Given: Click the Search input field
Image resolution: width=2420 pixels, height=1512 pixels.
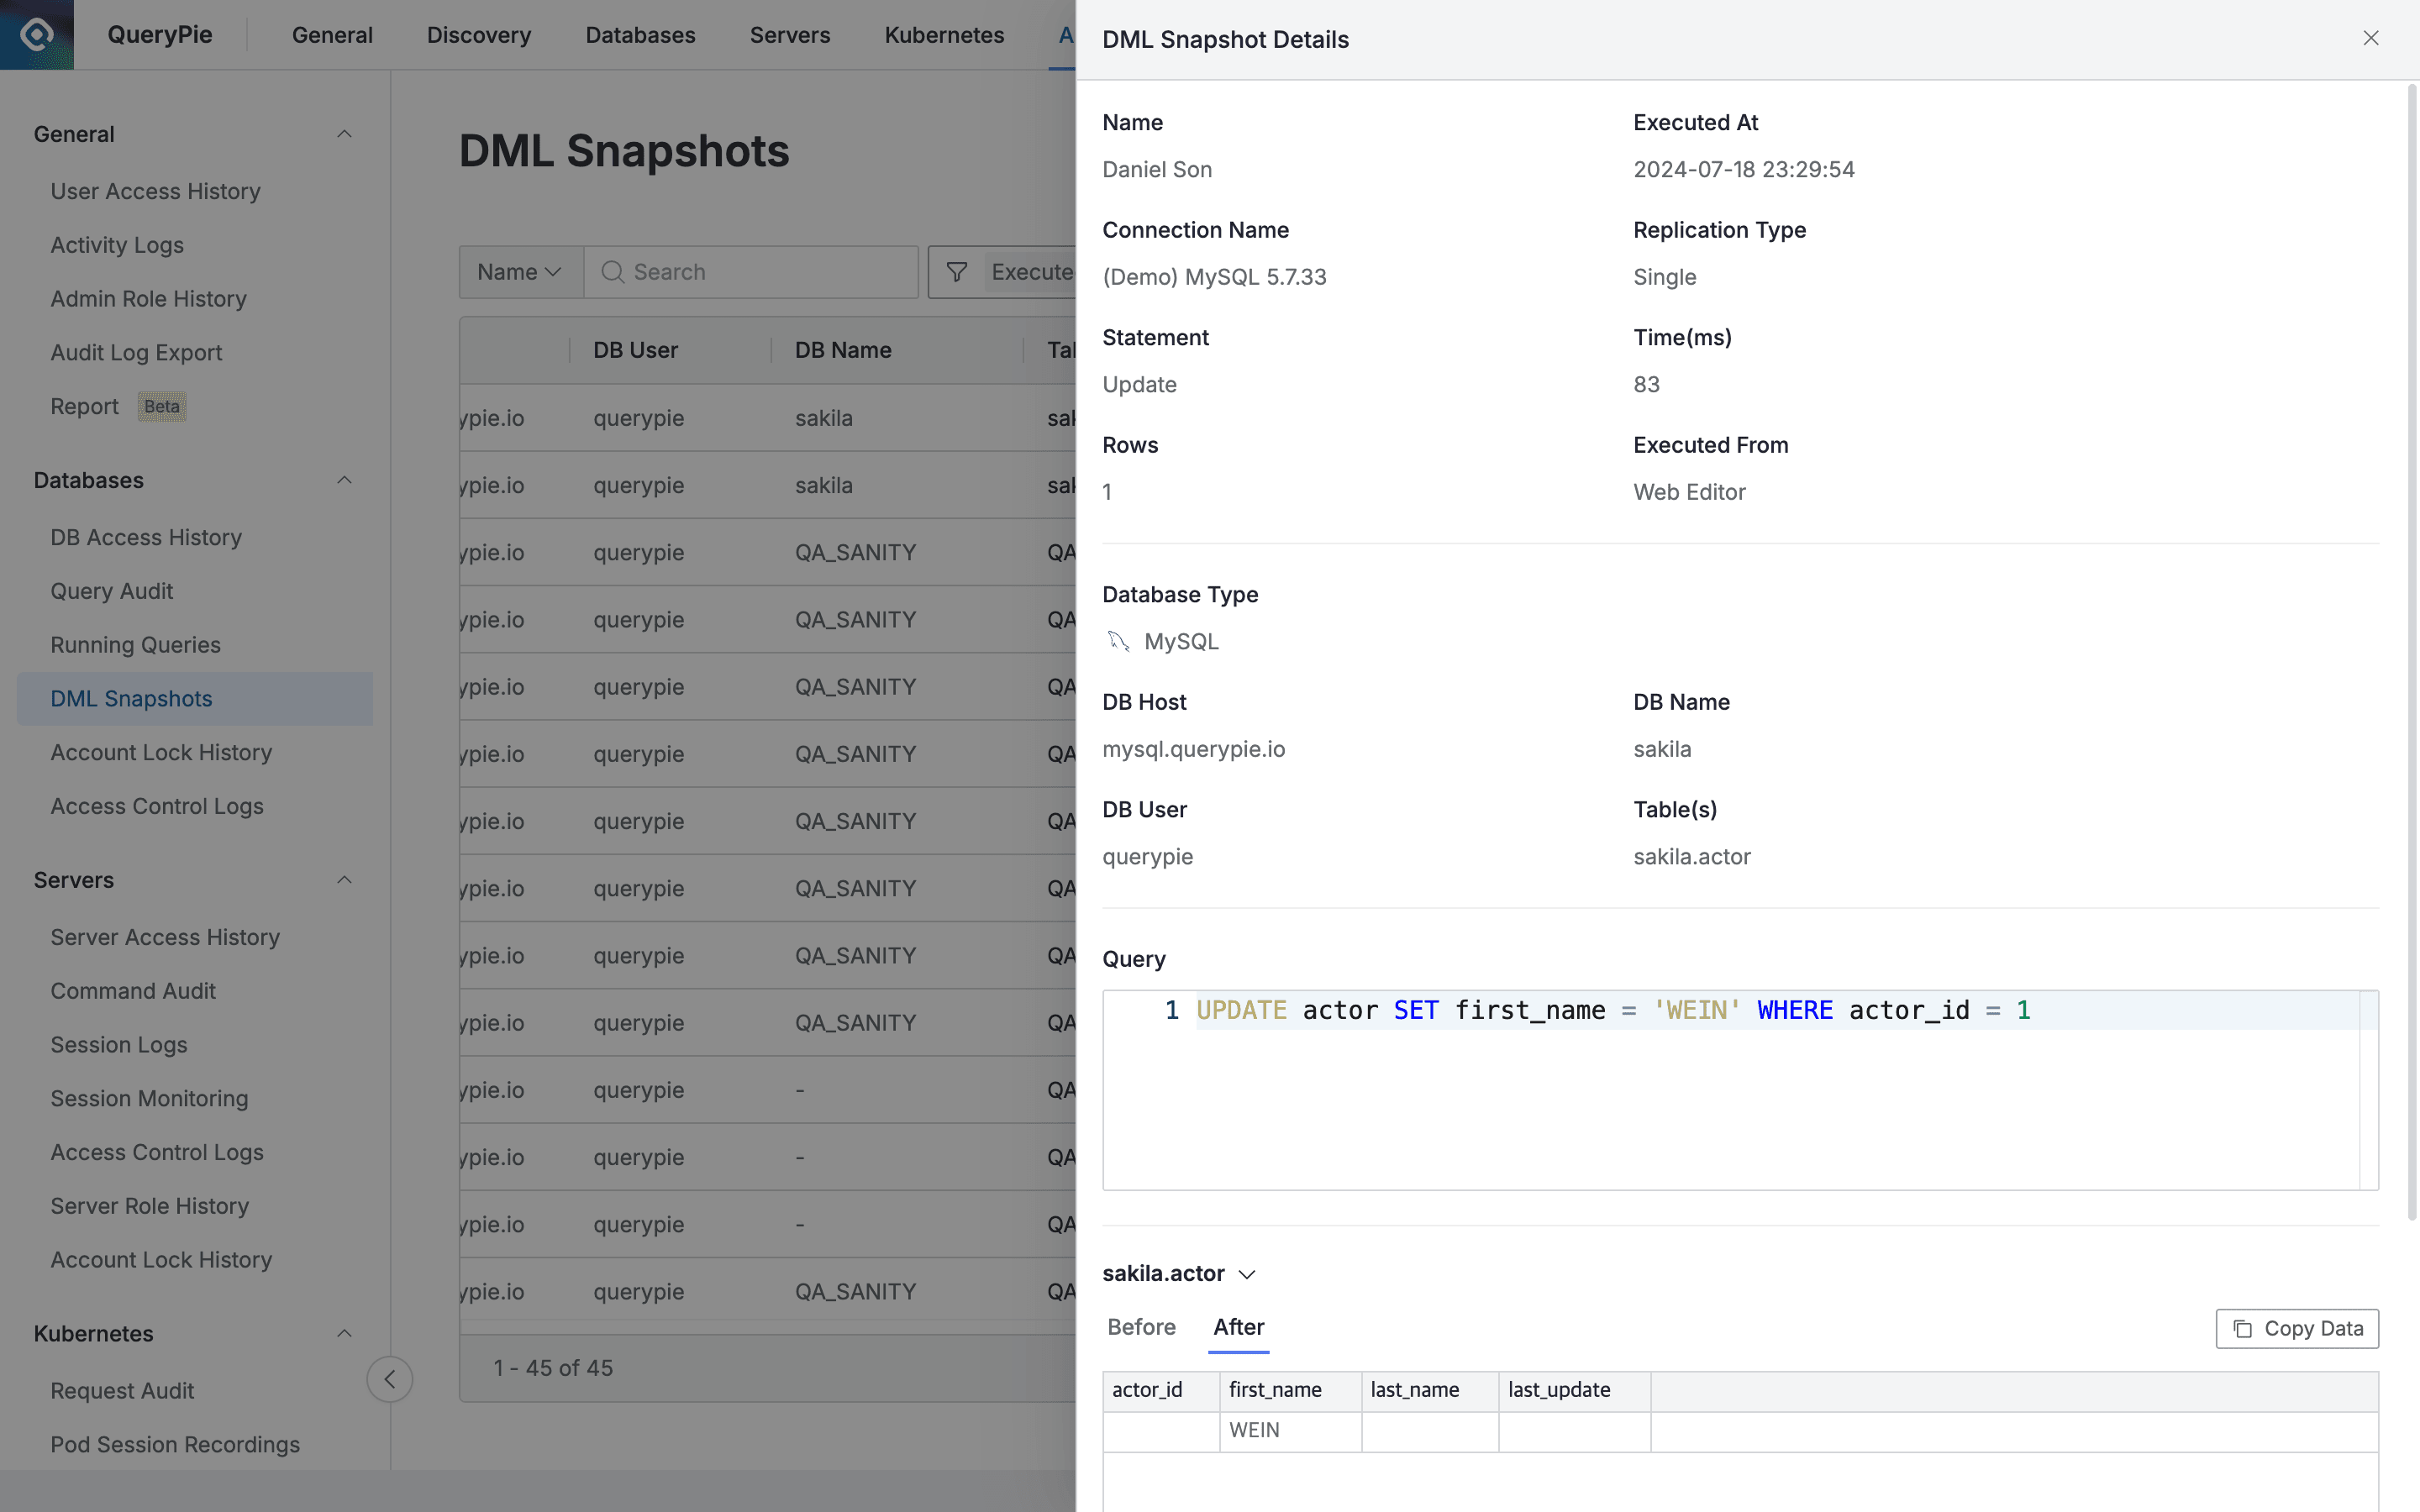Looking at the screenshot, I should point(750,271).
